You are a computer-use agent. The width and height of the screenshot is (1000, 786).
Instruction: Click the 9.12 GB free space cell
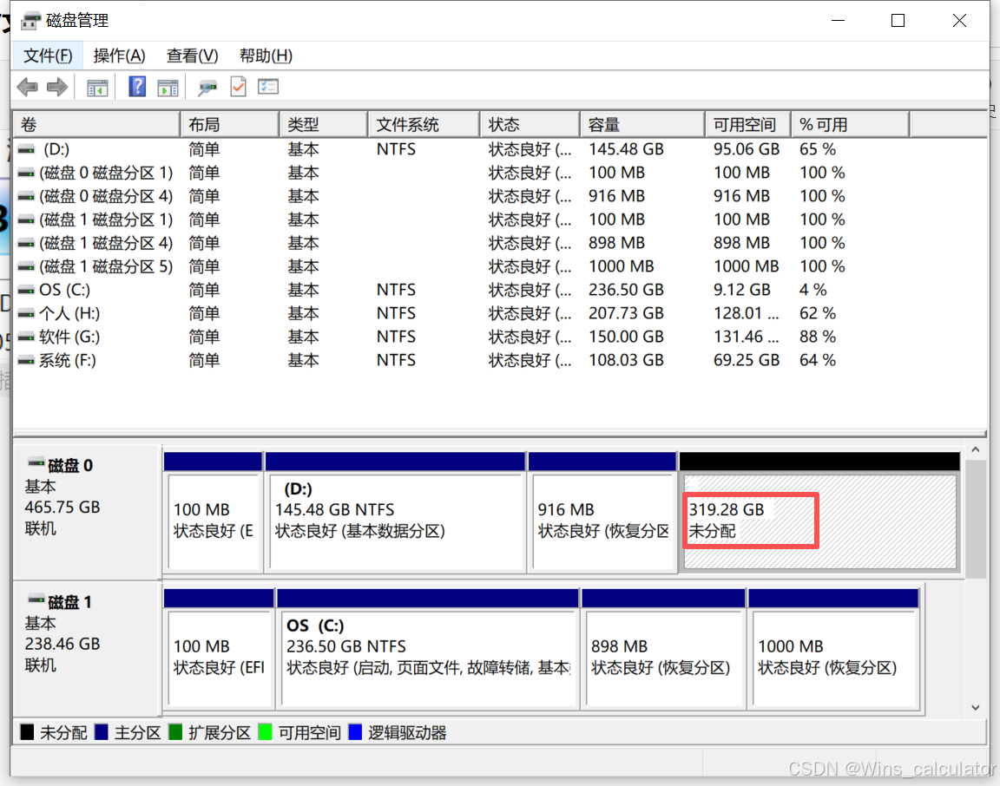pos(741,290)
